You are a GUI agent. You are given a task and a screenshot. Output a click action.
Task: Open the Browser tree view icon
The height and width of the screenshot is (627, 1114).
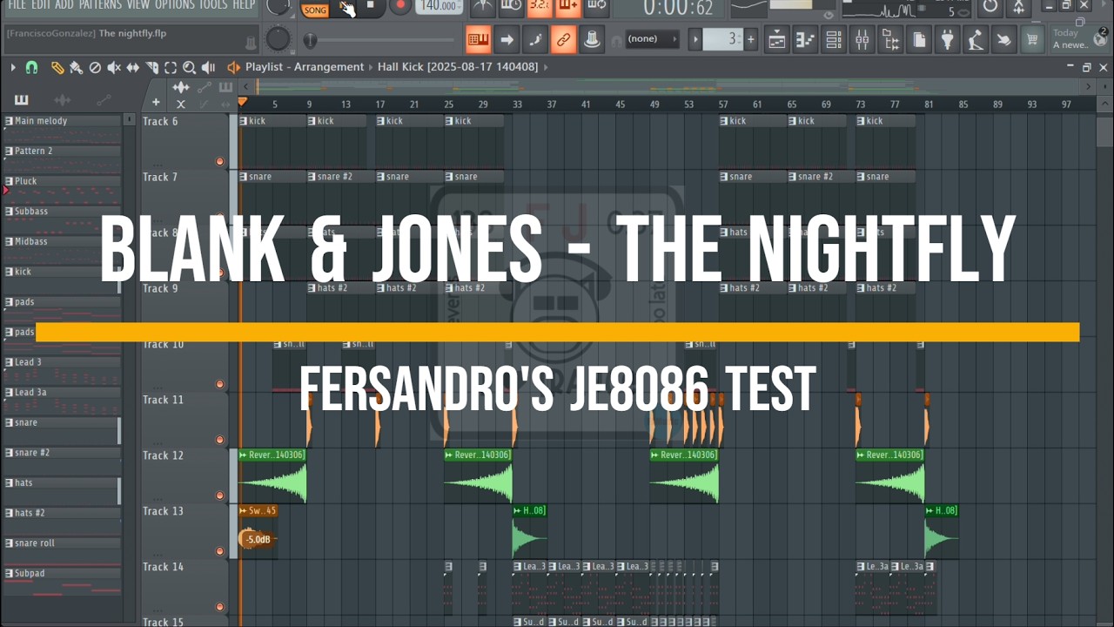(890, 39)
